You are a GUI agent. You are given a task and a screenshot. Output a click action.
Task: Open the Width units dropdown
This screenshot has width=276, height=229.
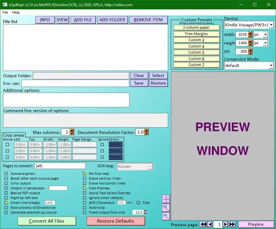pyautogui.click(x=265, y=34)
